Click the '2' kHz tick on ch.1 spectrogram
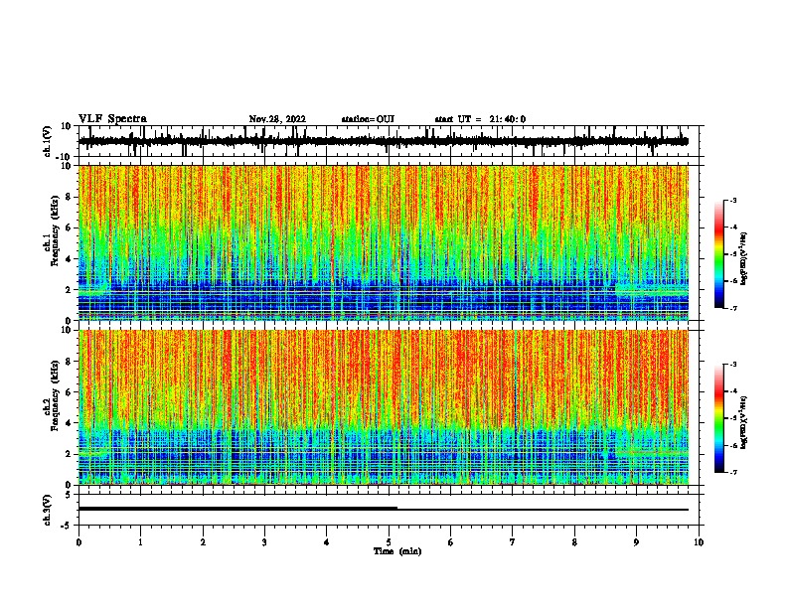Screen dimensions: 787x608 click(69, 289)
